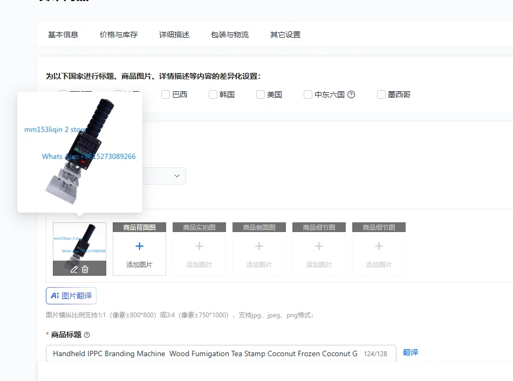Enable the 韩国 checkbox
513x381 pixels.
tap(213, 94)
